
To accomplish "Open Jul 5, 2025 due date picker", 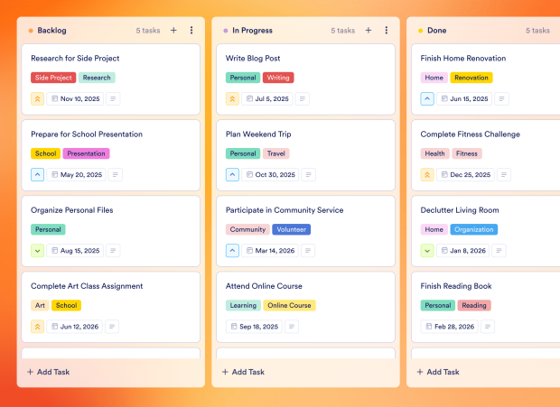I will [267, 98].
